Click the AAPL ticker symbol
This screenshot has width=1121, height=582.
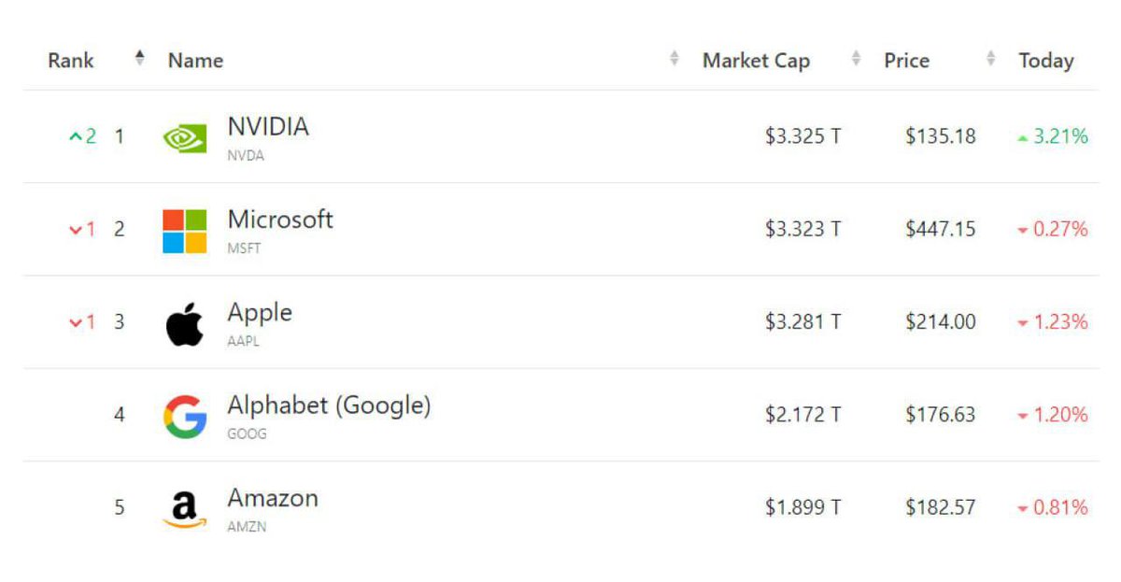(243, 341)
